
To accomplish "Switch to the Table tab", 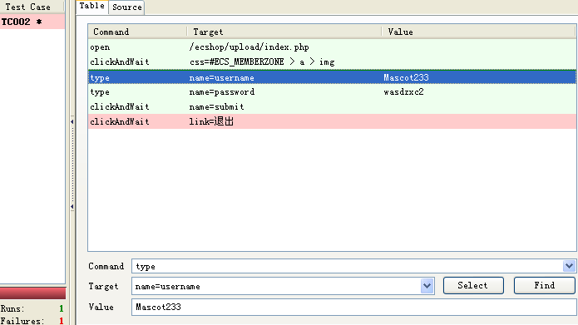I will click(91, 7).
